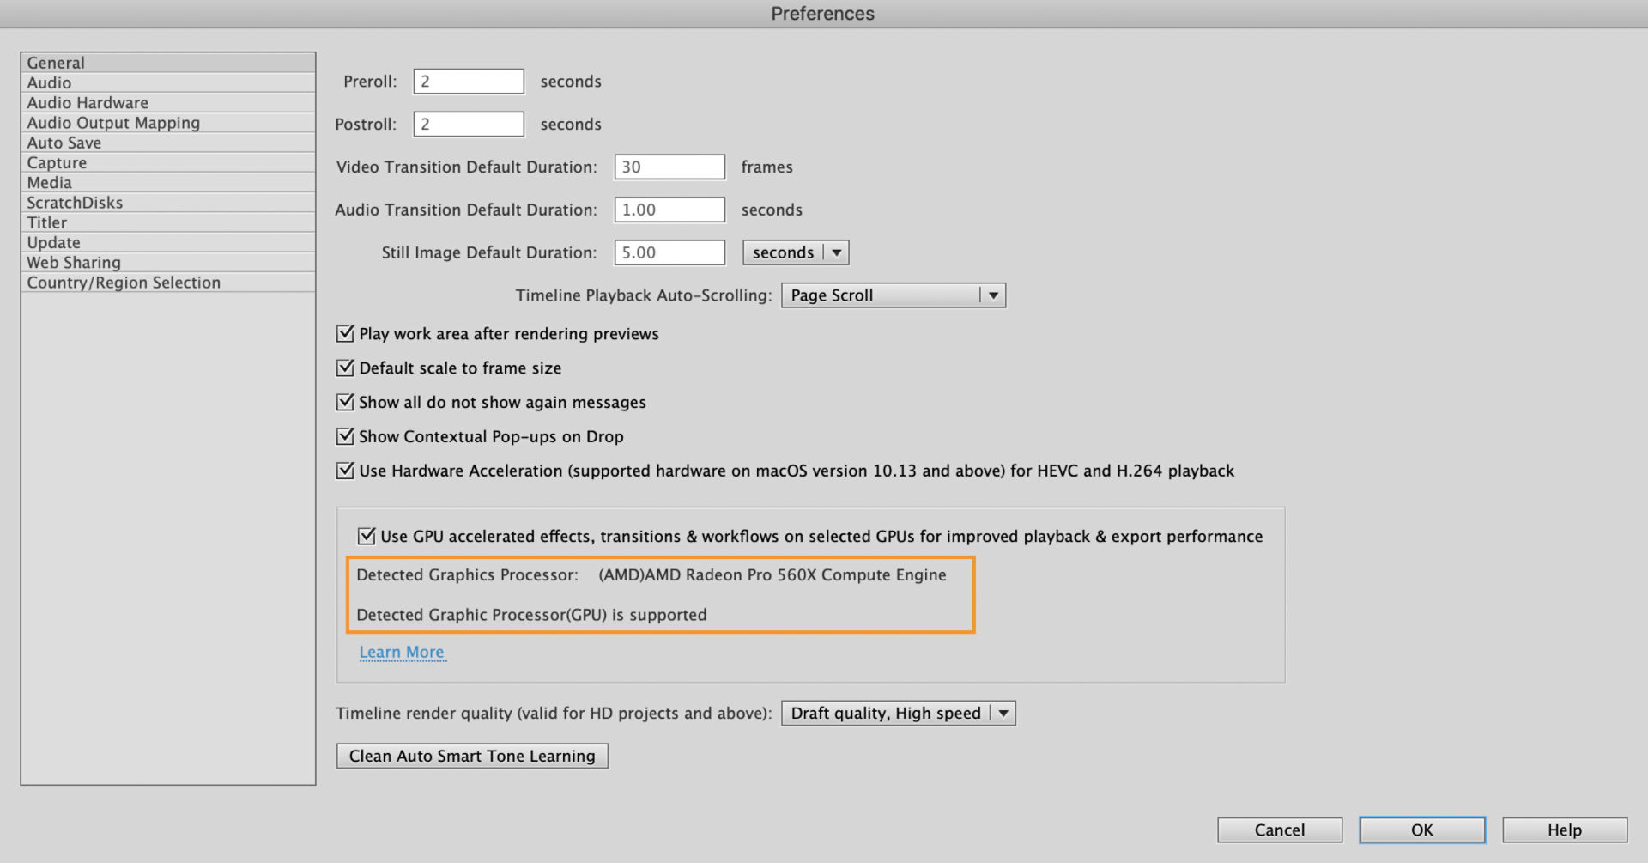Uncheck "Show all do not show again messages"
Image resolution: width=1648 pixels, height=863 pixels.
[344, 402]
